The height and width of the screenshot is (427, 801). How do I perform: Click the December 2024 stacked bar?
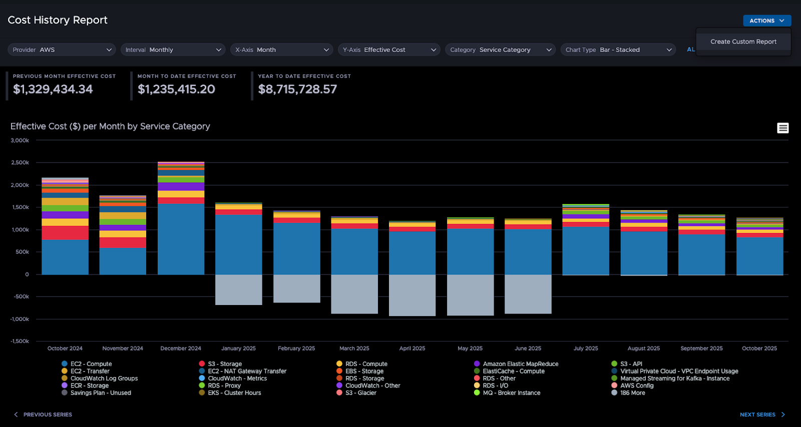coord(181,235)
